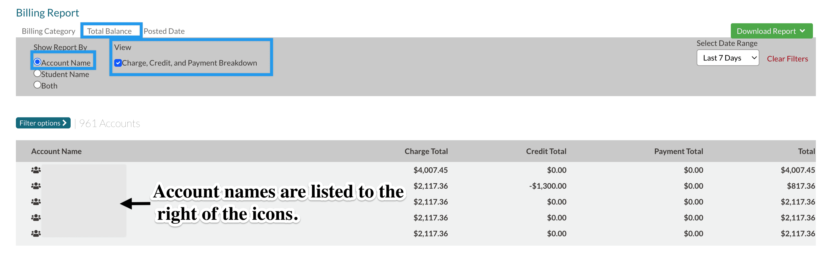Click the Credit Total column header
The image size is (830, 258).
546,151
